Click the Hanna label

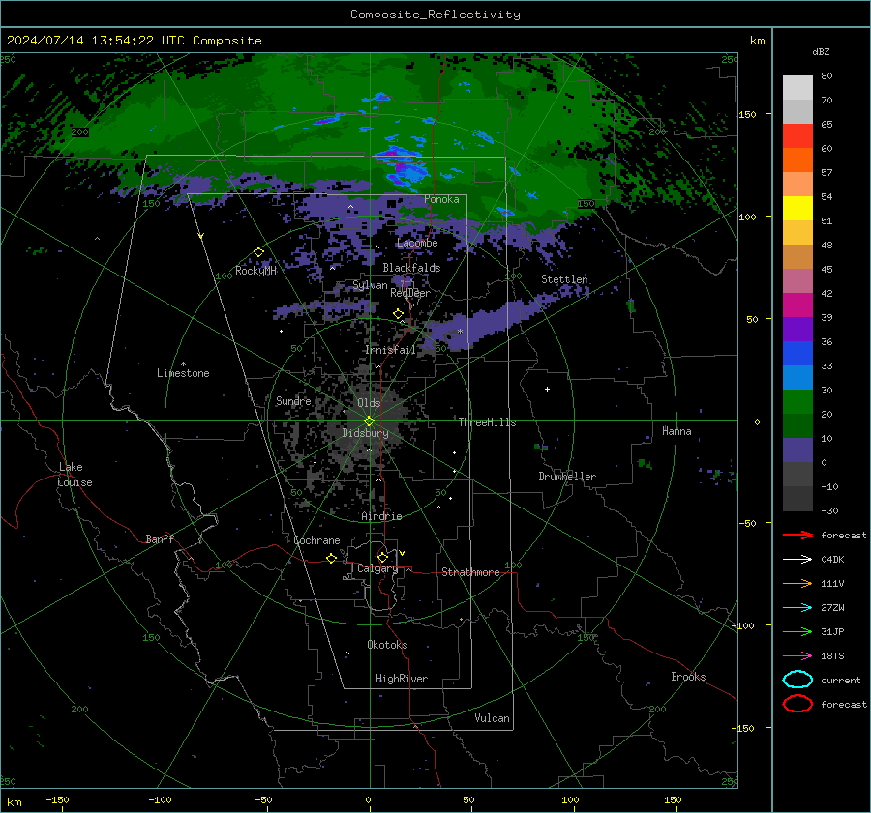(676, 431)
